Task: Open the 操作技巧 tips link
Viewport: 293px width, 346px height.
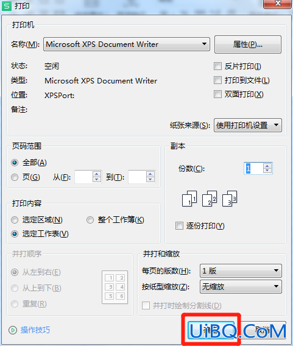Action: tap(35, 330)
